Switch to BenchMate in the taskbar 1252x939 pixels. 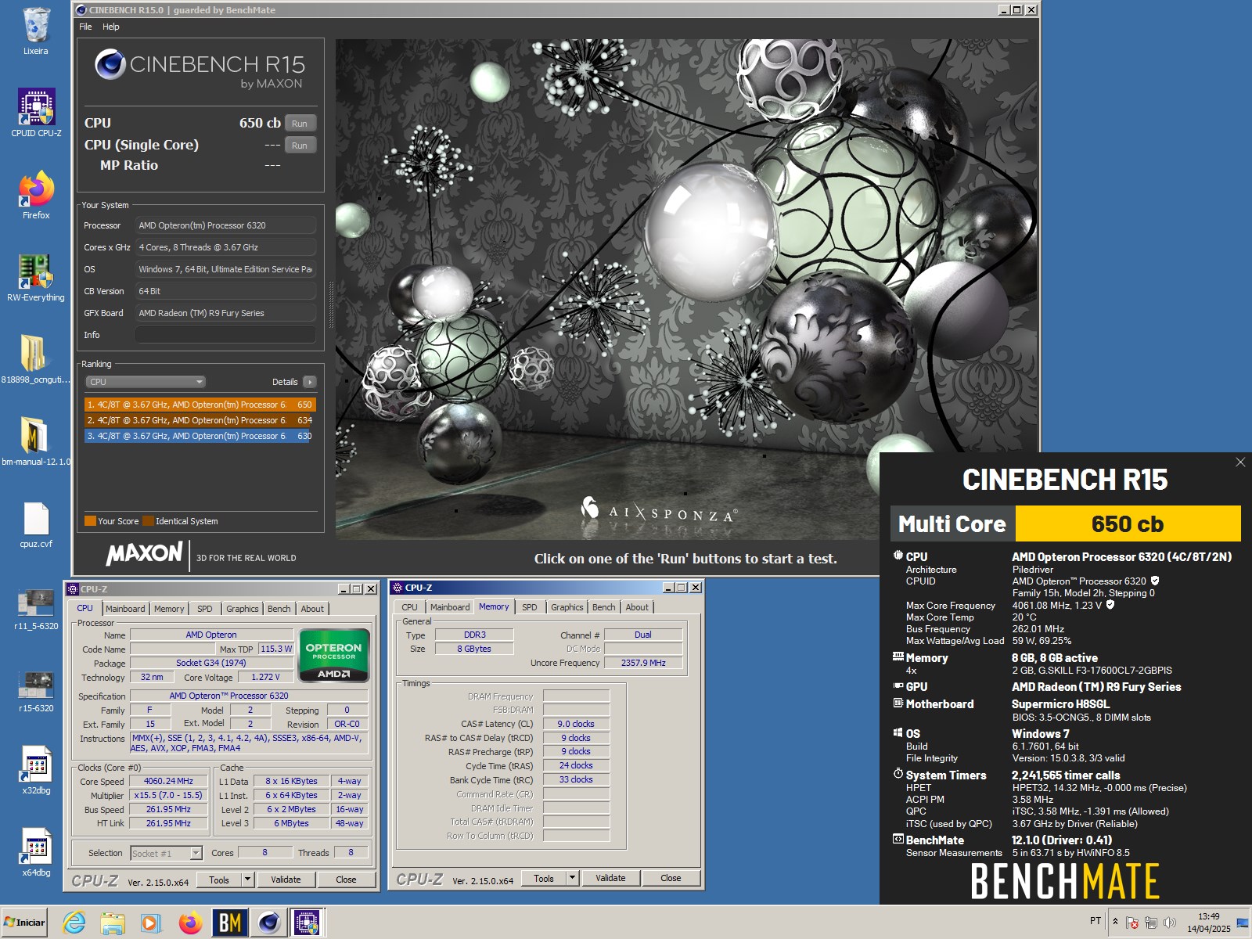[230, 923]
